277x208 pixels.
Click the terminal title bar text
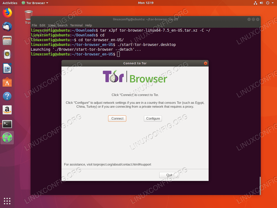145,19
